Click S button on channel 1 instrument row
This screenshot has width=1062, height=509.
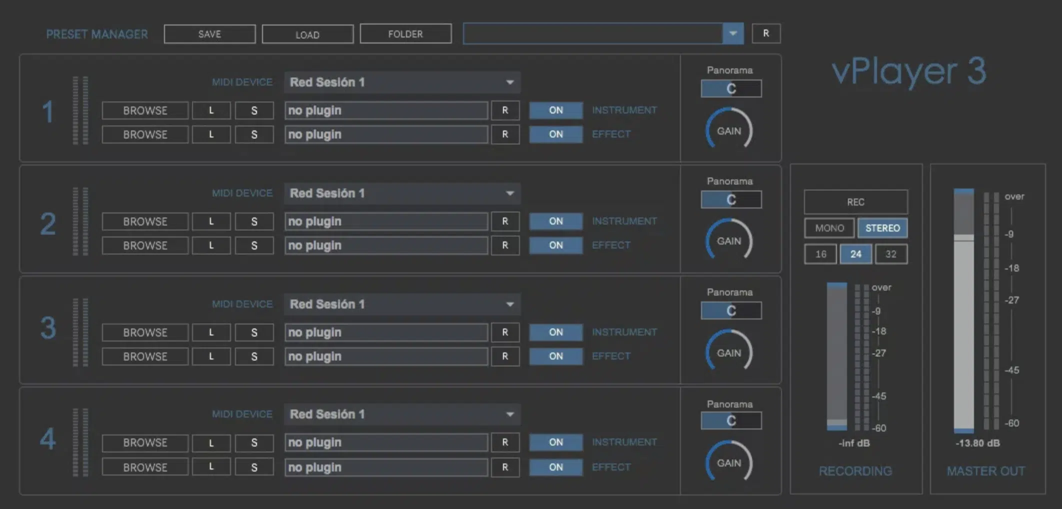(x=254, y=110)
